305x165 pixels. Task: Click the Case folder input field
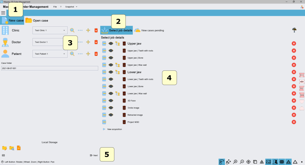(50, 68)
